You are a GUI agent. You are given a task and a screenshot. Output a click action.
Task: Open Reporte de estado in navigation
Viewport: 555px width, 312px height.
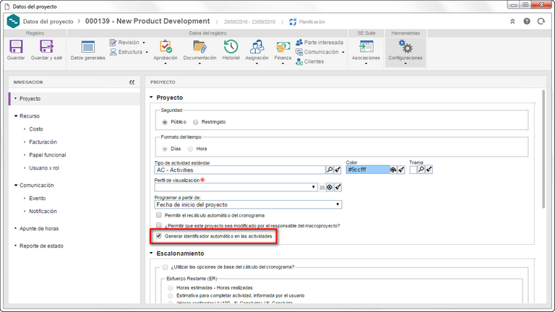[x=41, y=246]
